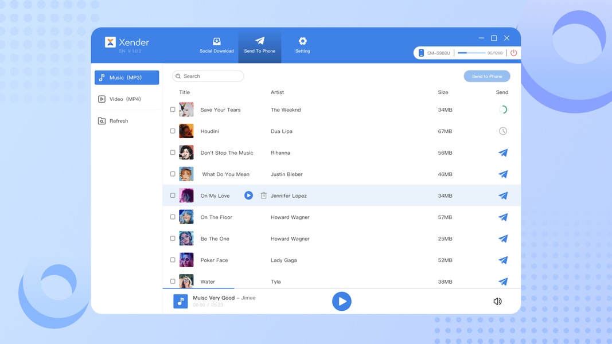Image resolution: width=612 pixels, height=344 pixels.
Task: Send On My Love to phone
Action: pyautogui.click(x=503, y=196)
